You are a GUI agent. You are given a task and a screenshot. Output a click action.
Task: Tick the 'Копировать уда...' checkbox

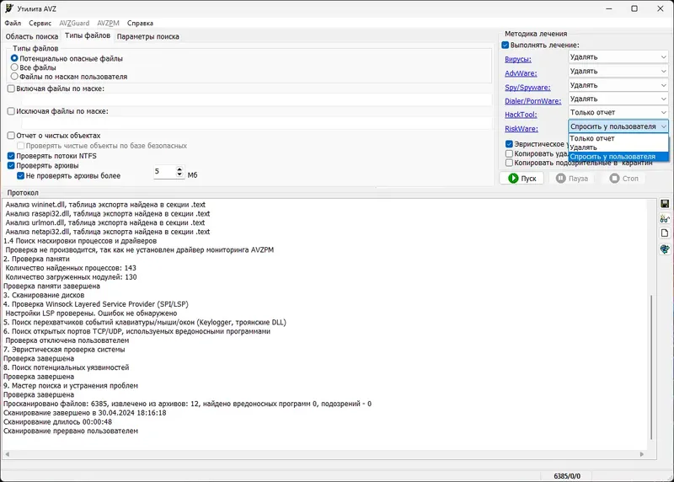(510, 153)
